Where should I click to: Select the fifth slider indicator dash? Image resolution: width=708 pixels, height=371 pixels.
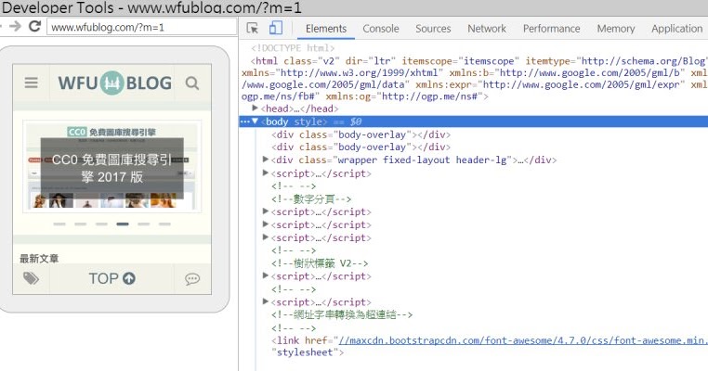[144, 224]
